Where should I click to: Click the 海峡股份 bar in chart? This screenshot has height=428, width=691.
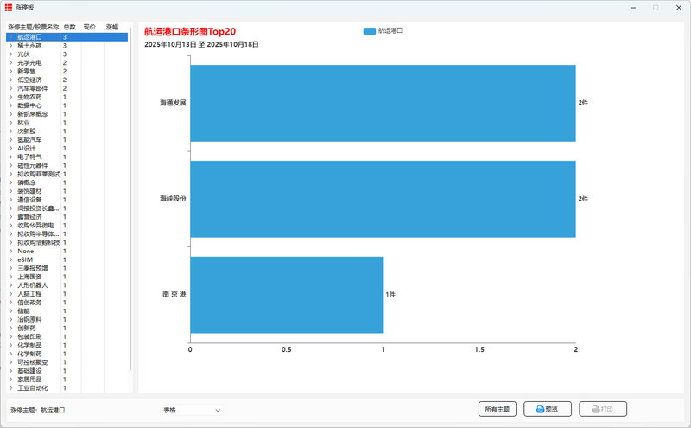[x=383, y=199]
